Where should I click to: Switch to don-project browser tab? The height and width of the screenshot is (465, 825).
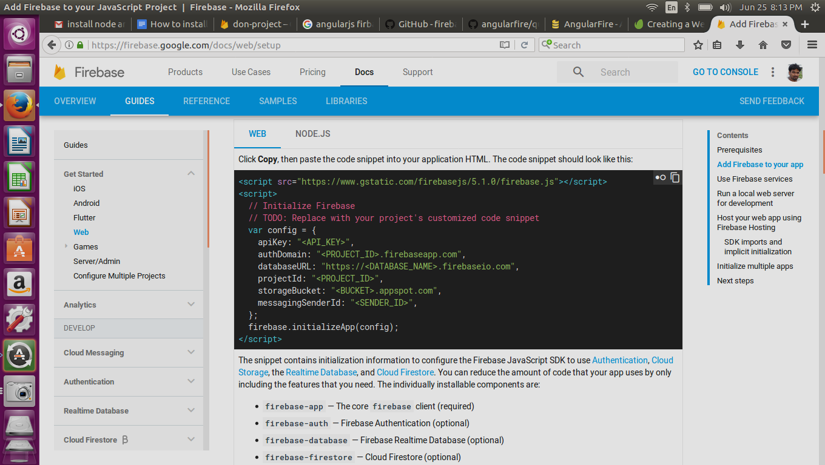255,24
